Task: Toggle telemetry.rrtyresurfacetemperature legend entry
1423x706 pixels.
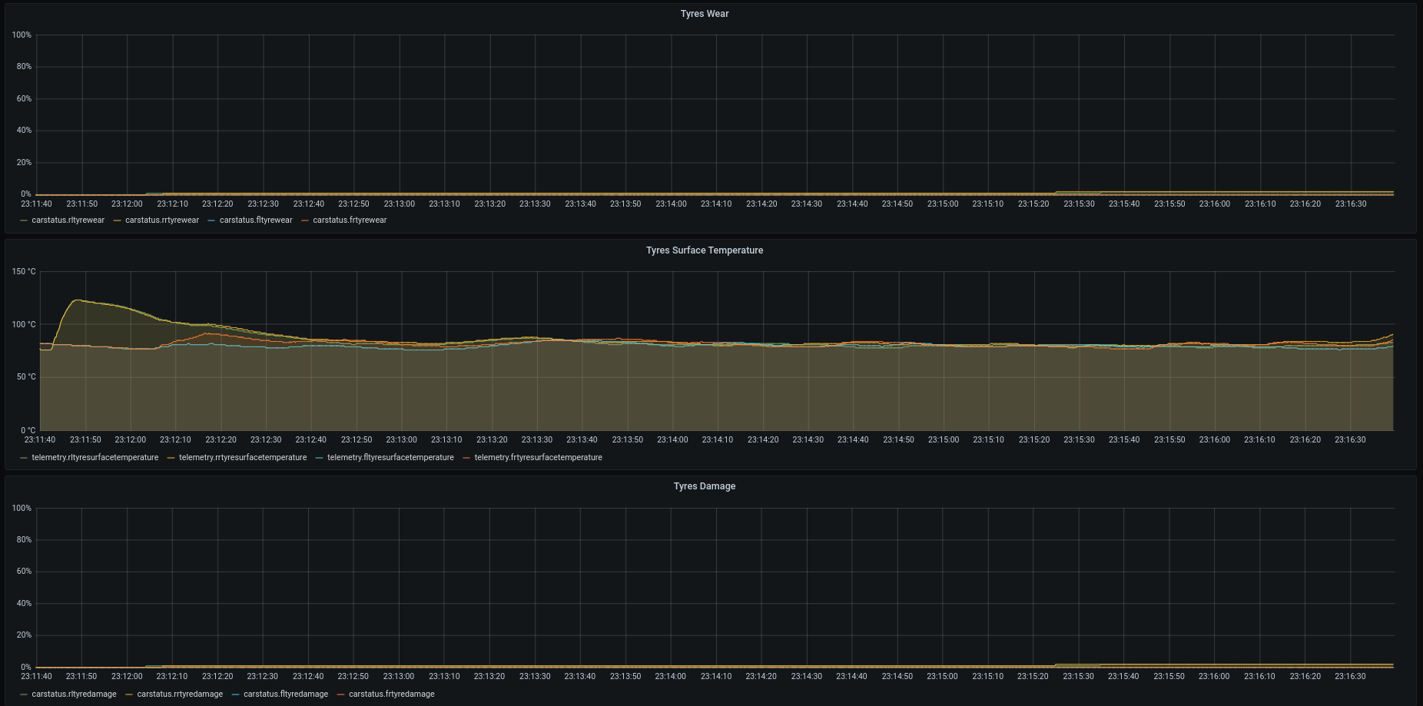Action: pos(243,458)
